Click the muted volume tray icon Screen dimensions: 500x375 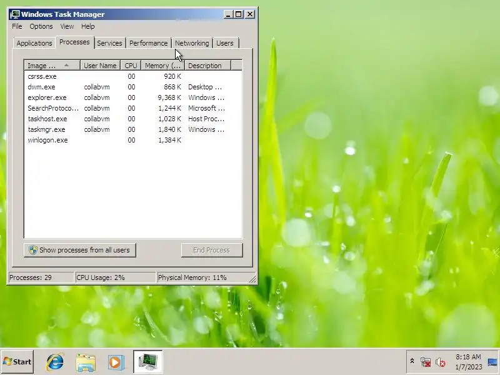coord(441,362)
